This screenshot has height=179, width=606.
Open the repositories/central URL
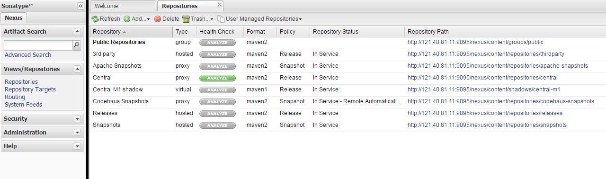pos(482,78)
